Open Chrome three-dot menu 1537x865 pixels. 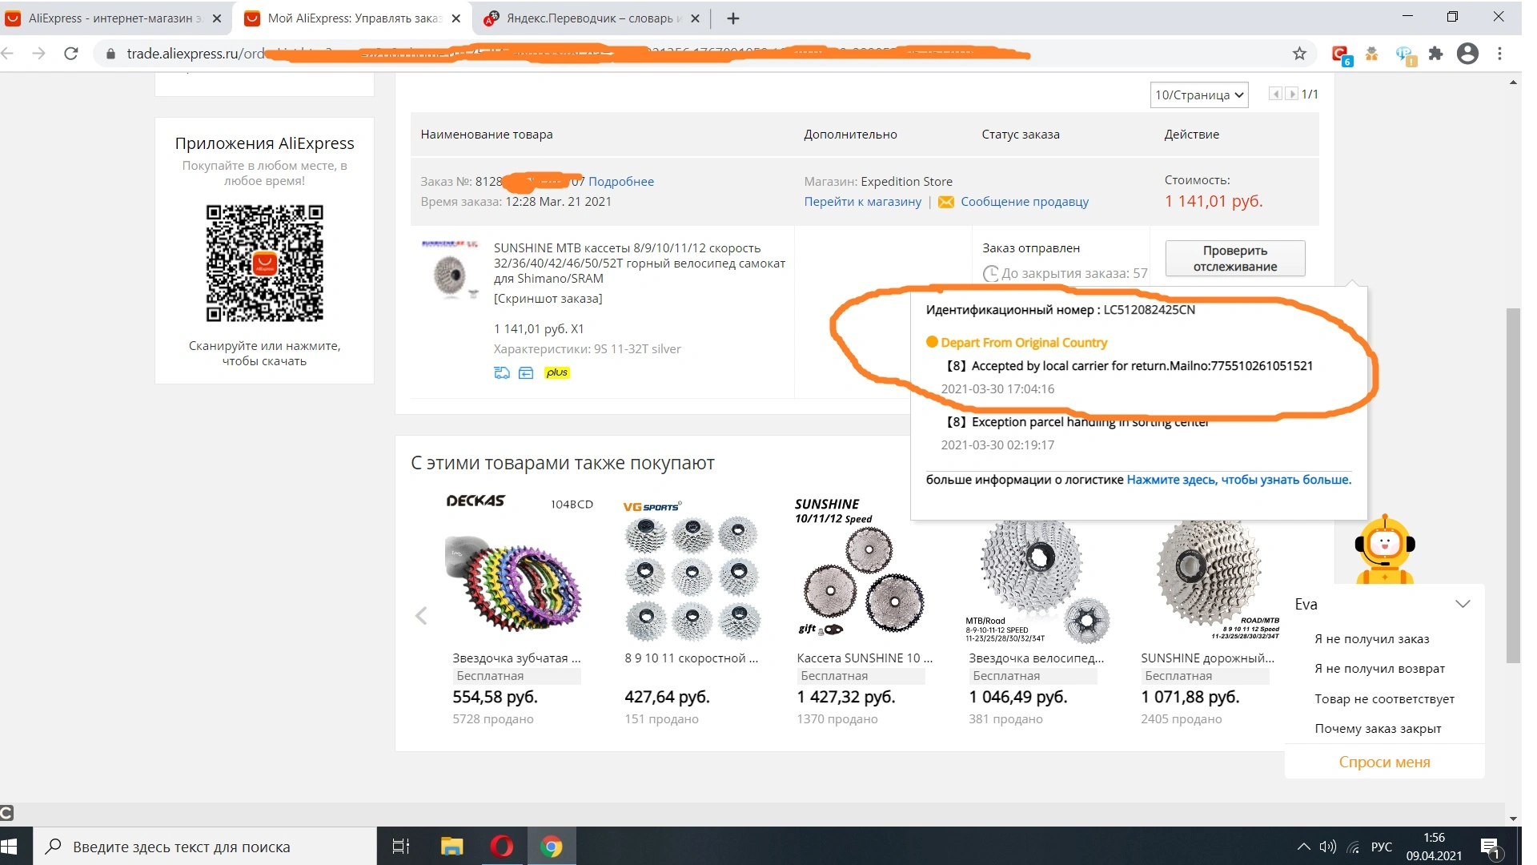(1500, 54)
